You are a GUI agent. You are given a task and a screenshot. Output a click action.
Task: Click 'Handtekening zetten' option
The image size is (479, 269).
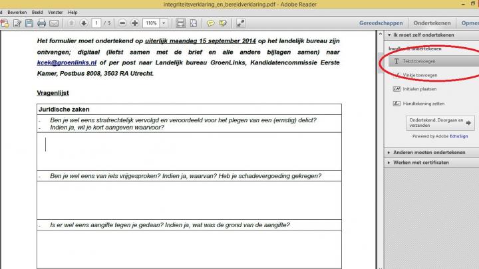[x=423, y=104]
